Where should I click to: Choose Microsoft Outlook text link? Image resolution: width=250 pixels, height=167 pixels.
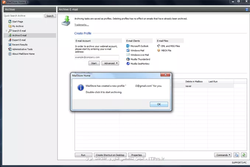[139, 46]
